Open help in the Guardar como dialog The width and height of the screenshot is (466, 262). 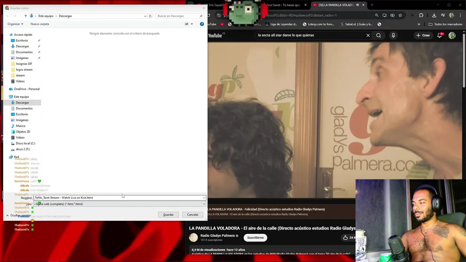pos(202,24)
